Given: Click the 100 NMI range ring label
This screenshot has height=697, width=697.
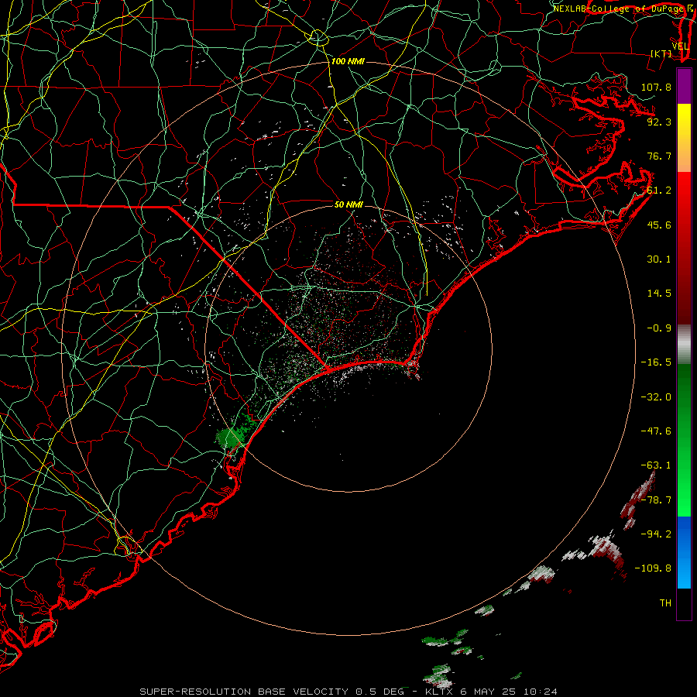Looking at the screenshot, I should [x=348, y=61].
